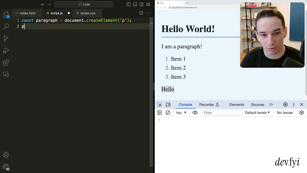307x173 pixels.
Task: Switch to the DevTools Sources tab
Action: click(x=257, y=105)
